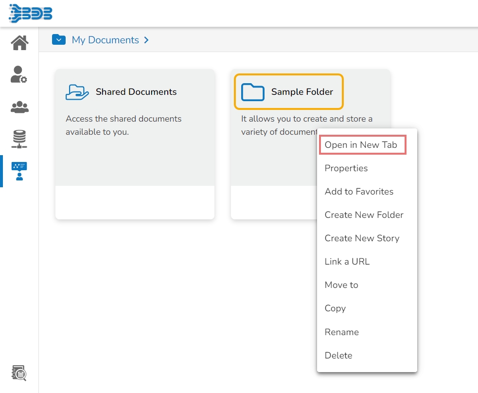Screen dimensions: 478x393
Task: Click the Sample Folder folder icon
Action: pyautogui.click(x=253, y=92)
